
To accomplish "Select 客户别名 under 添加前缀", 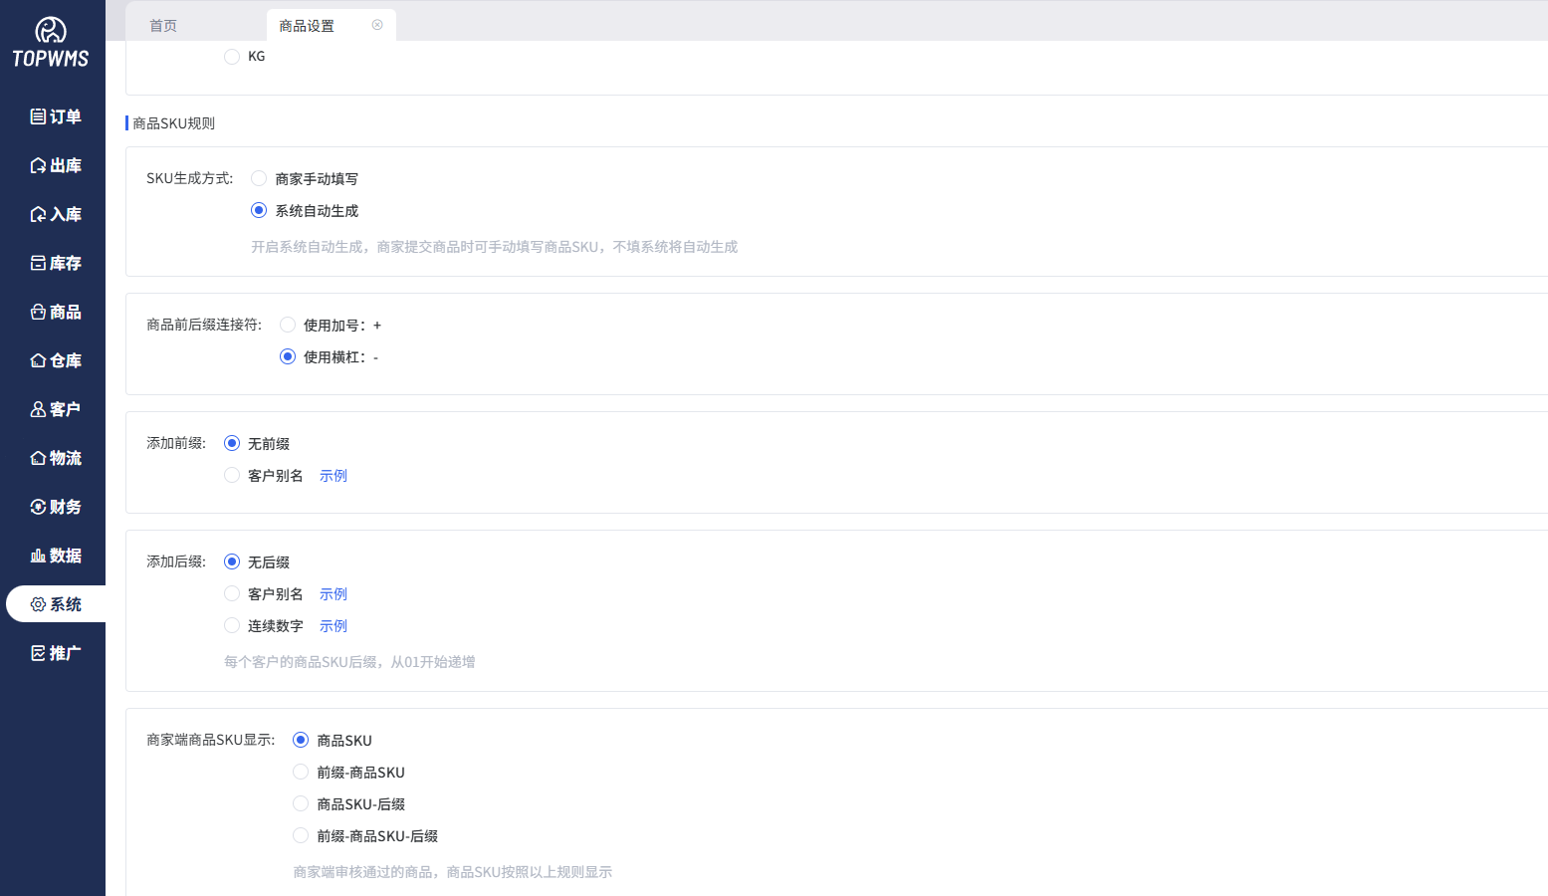I will pyautogui.click(x=232, y=475).
